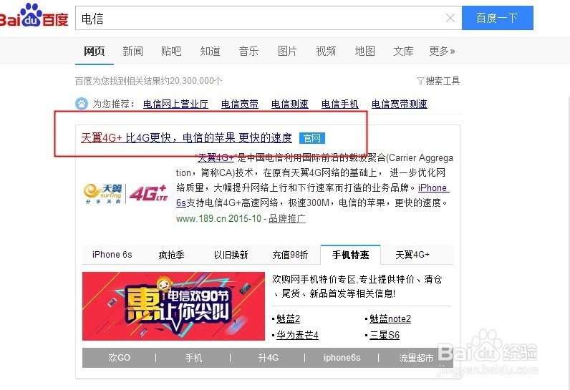The image size is (570, 390).
Task: Open the 视频 tab
Action: coord(326,52)
